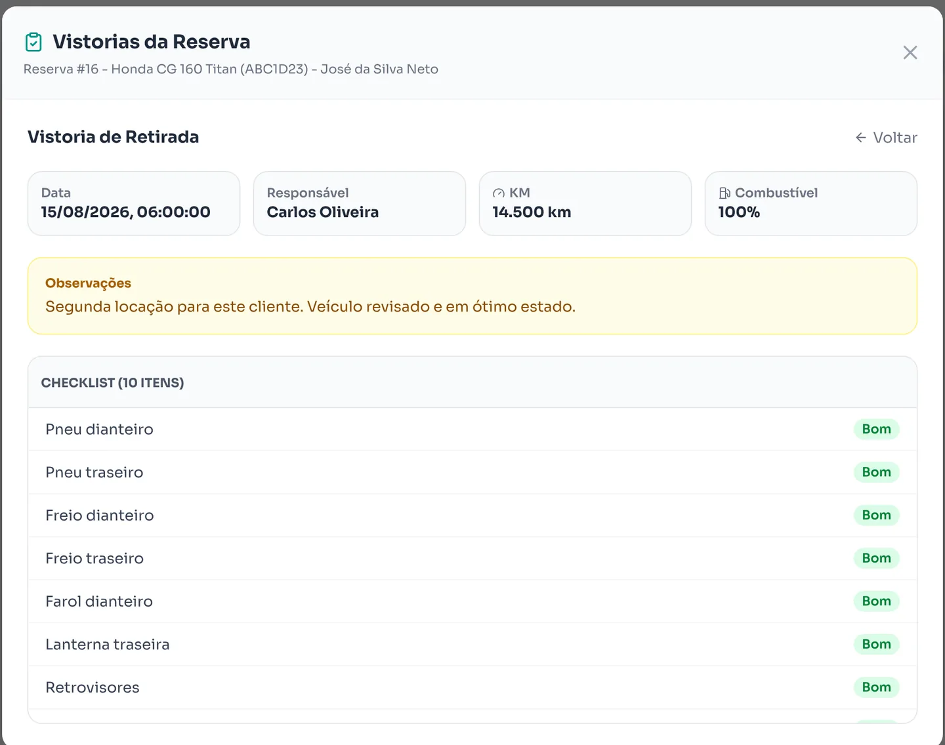Click the reservation subtitle Reserva #16 - Honda CG 160
Screen dimensions: 945x745
[x=231, y=69]
